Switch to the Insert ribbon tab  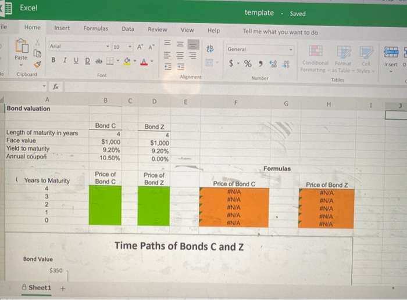tap(62, 28)
